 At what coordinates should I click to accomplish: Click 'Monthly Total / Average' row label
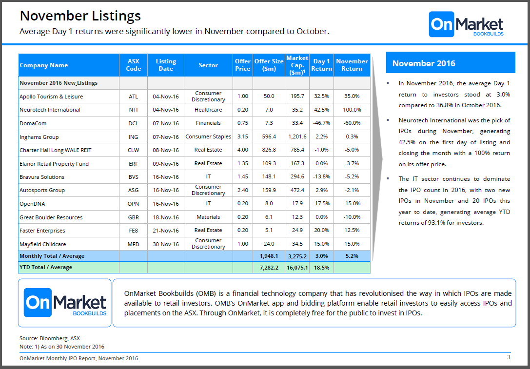point(52,256)
